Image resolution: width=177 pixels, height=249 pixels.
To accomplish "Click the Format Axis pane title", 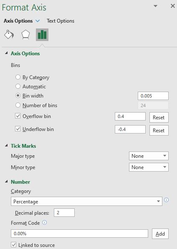I will click(x=24, y=8).
